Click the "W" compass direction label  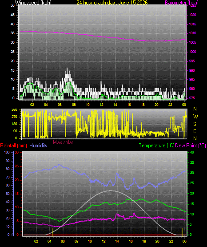pyautogui.click(x=195, y=117)
